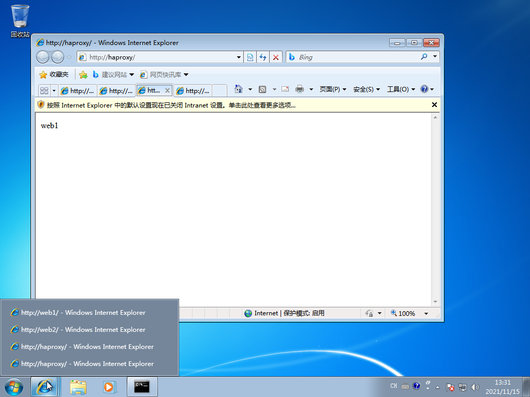
Task: Open the 工具(O) Tools menu
Action: [401, 89]
